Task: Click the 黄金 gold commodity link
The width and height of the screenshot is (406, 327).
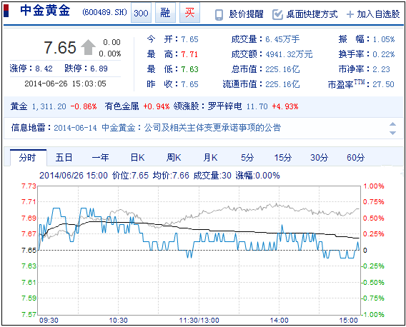Action: coord(19,106)
